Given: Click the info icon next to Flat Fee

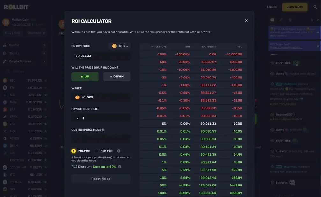Looking at the screenshot, I should click(x=119, y=151).
